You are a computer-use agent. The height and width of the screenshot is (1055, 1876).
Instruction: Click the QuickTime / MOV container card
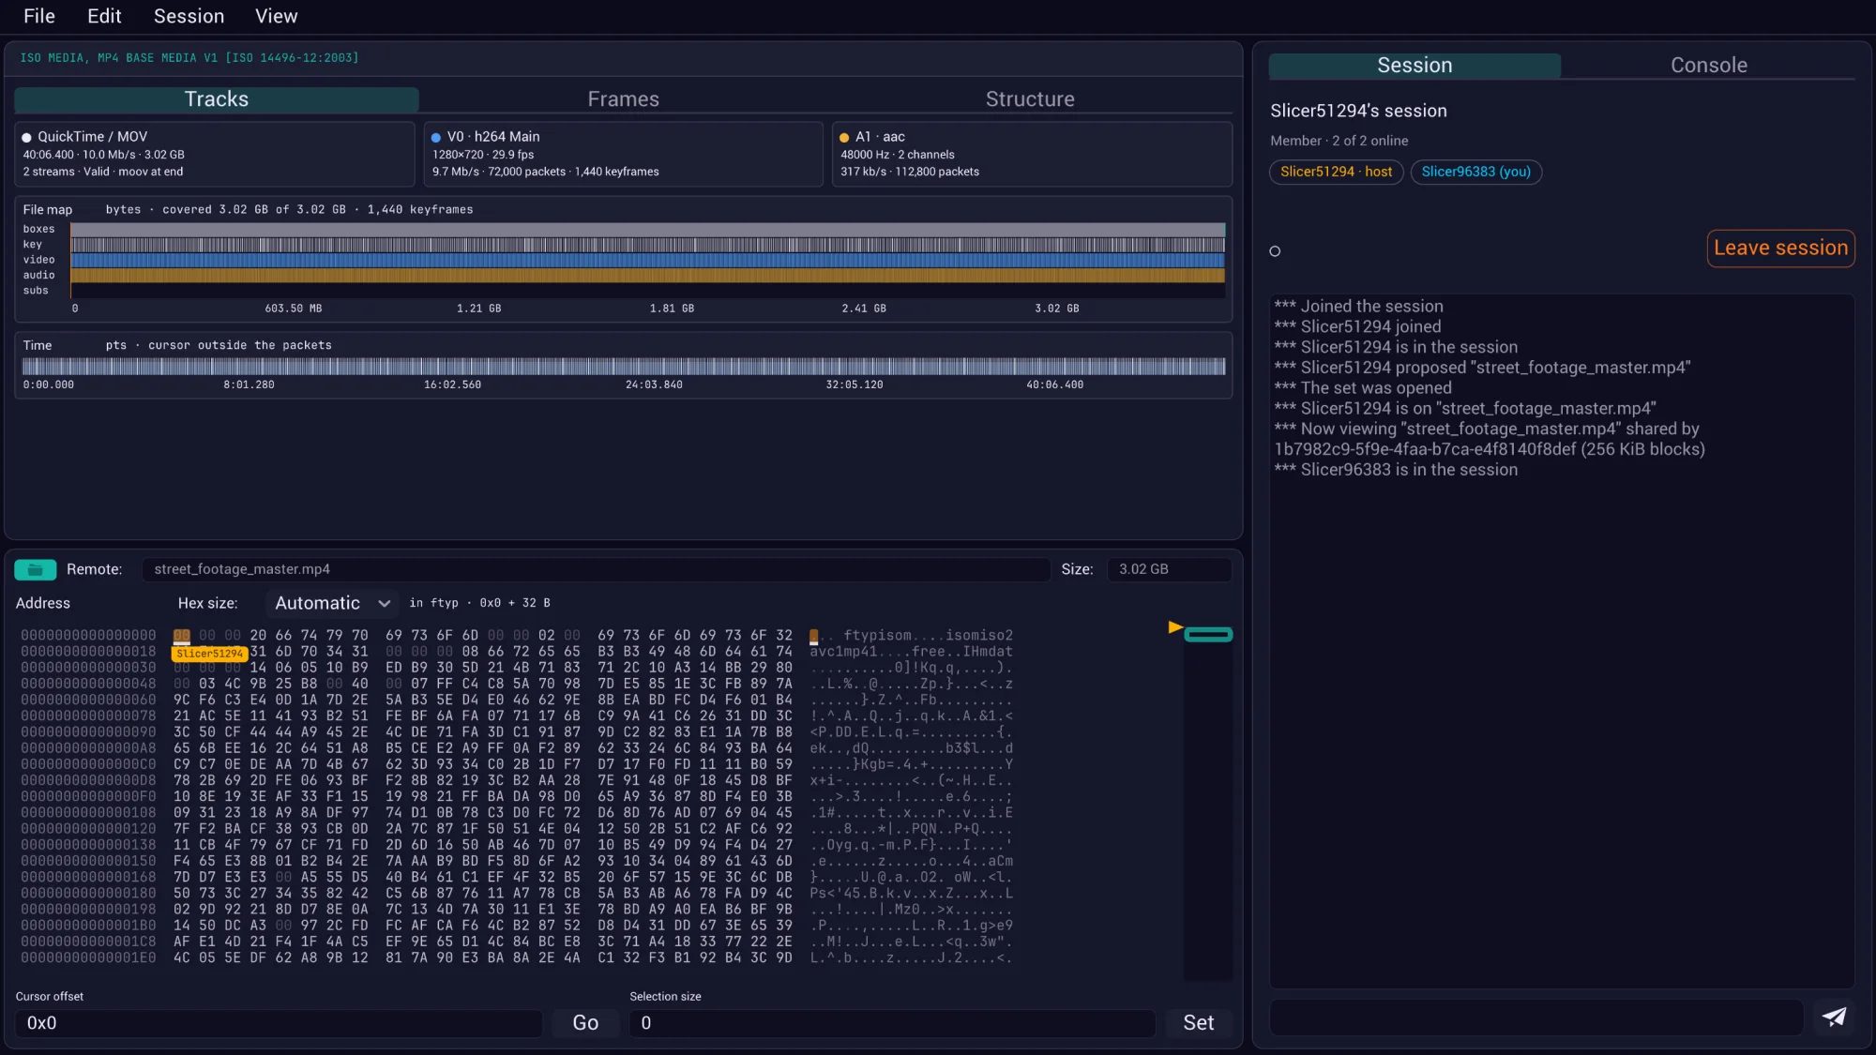pyautogui.click(x=215, y=154)
